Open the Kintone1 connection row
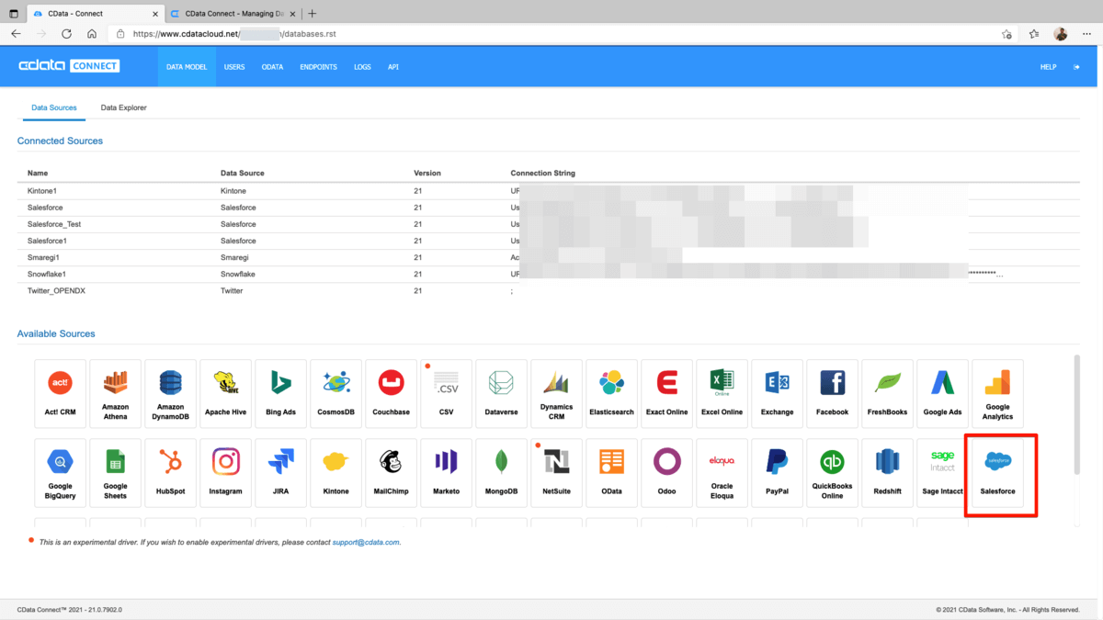 pos(42,191)
